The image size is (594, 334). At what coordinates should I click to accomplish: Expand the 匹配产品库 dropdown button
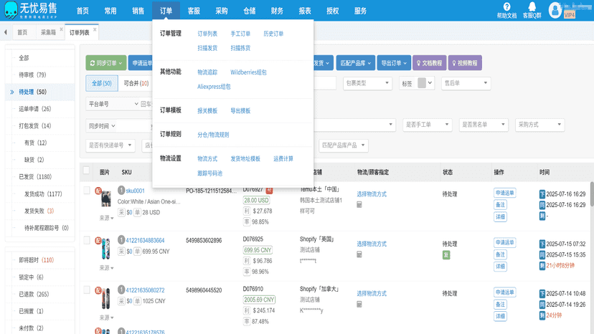click(355, 63)
